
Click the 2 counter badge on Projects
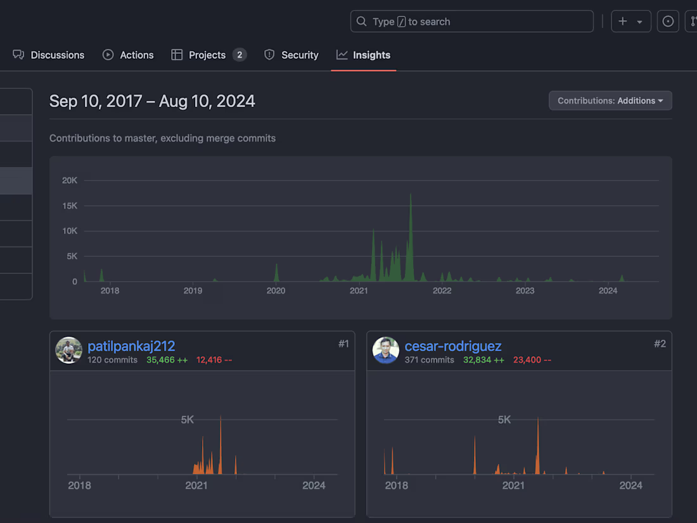click(x=240, y=55)
